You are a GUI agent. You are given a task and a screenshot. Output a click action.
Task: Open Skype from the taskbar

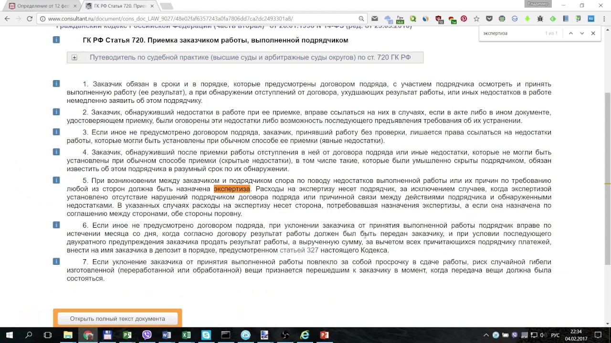click(x=206, y=335)
